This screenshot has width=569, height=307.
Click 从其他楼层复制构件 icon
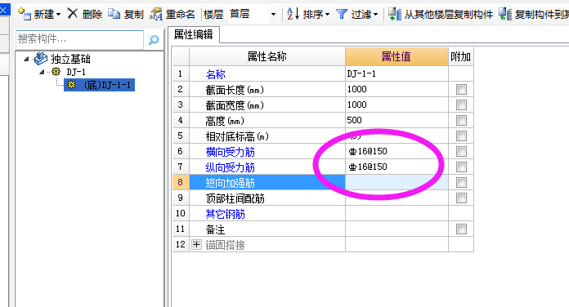click(x=394, y=14)
